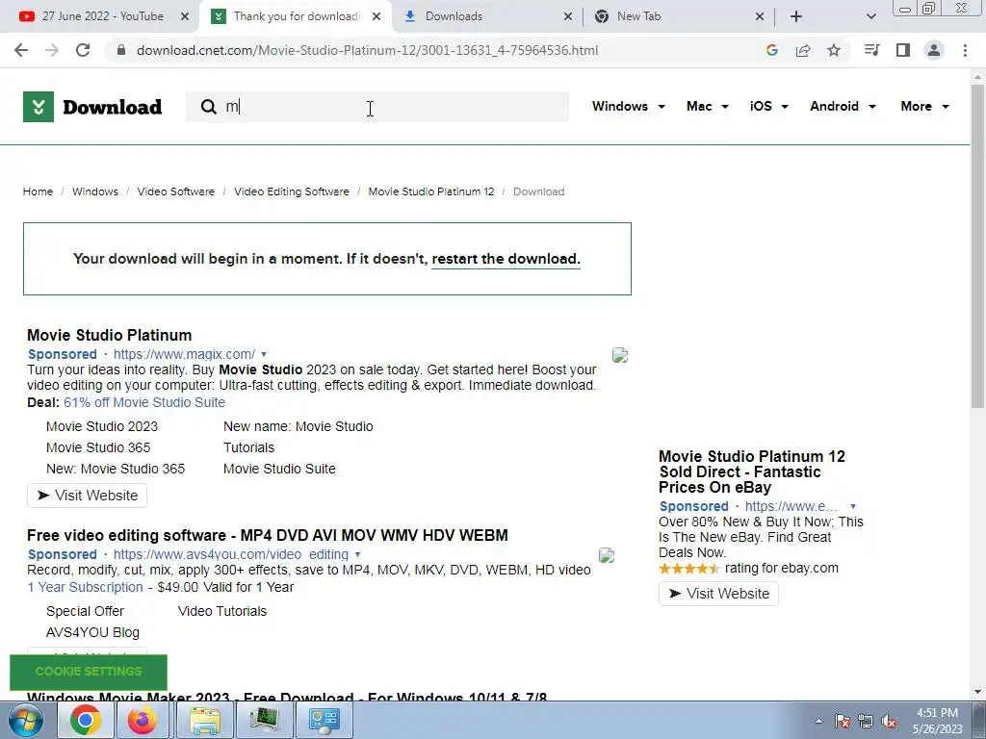Bookmark this page with star icon
Viewport: 986px width, 739px height.
coord(834,50)
